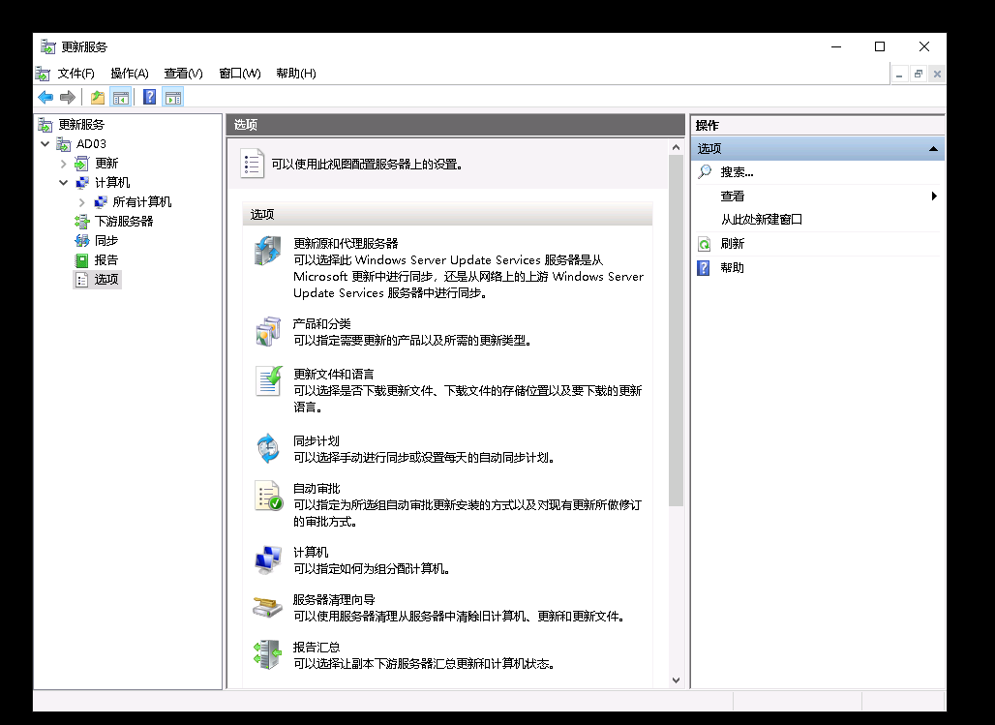The width and height of the screenshot is (995, 725).
Task: Click the 下游服务器 node icon
Action: (x=82, y=222)
